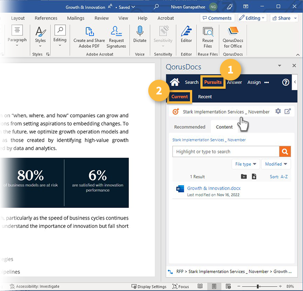303x291 pixels.
Task: Click Accessibility: Investigate in status bar
Action: coord(35,286)
